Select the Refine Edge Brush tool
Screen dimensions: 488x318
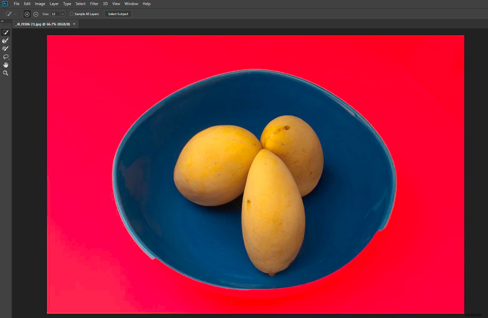5,40
